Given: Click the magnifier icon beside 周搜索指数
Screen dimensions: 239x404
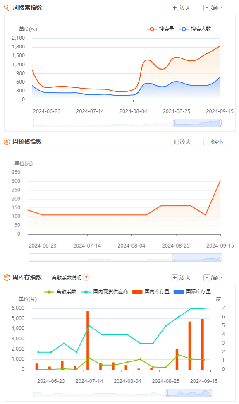Looking at the screenshot, I should (7, 7).
